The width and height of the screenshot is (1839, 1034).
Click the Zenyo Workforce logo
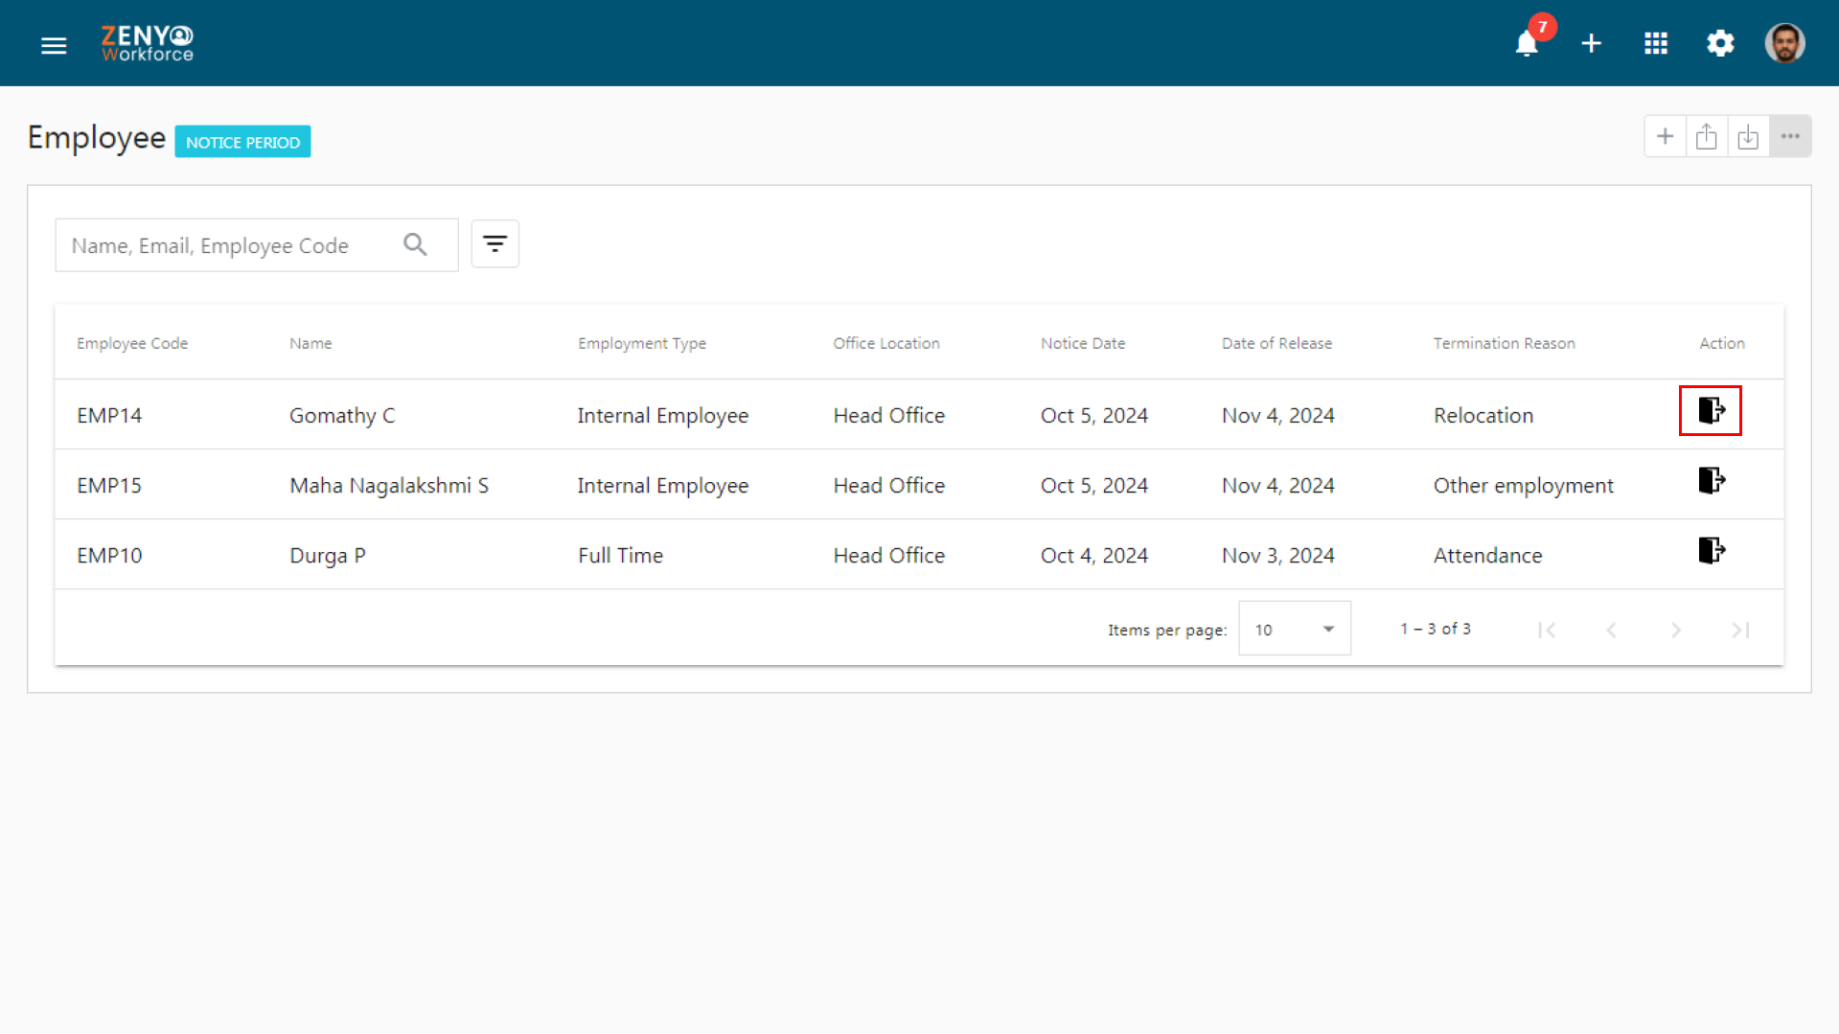pos(148,43)
